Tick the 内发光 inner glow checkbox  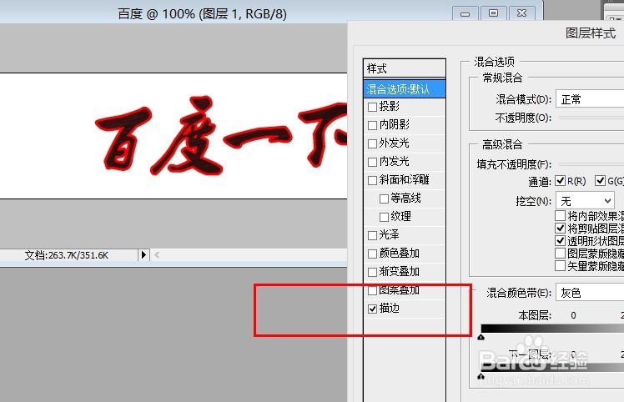tap(373, 162)
